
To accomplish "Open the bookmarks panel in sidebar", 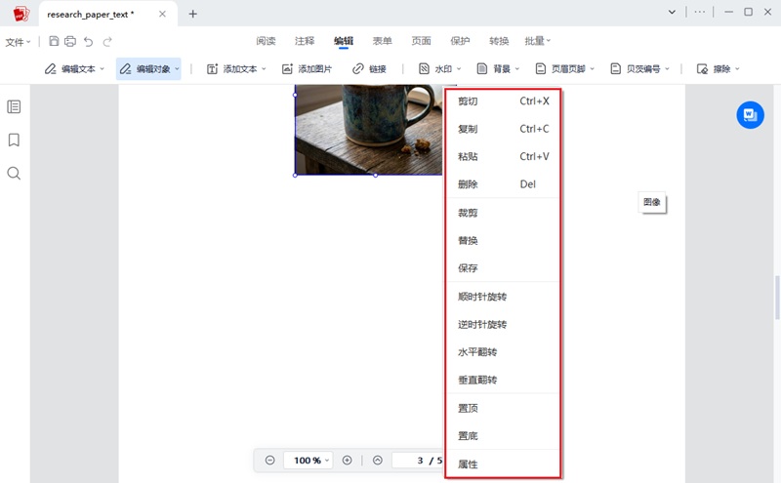I will coord(14,140).
